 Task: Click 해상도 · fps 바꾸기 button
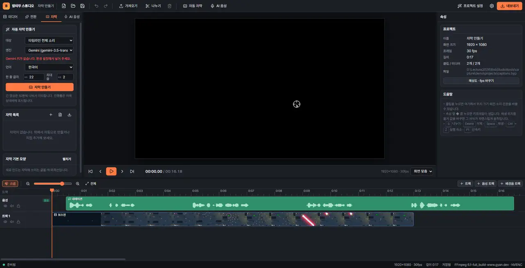[x=481, y=81]
